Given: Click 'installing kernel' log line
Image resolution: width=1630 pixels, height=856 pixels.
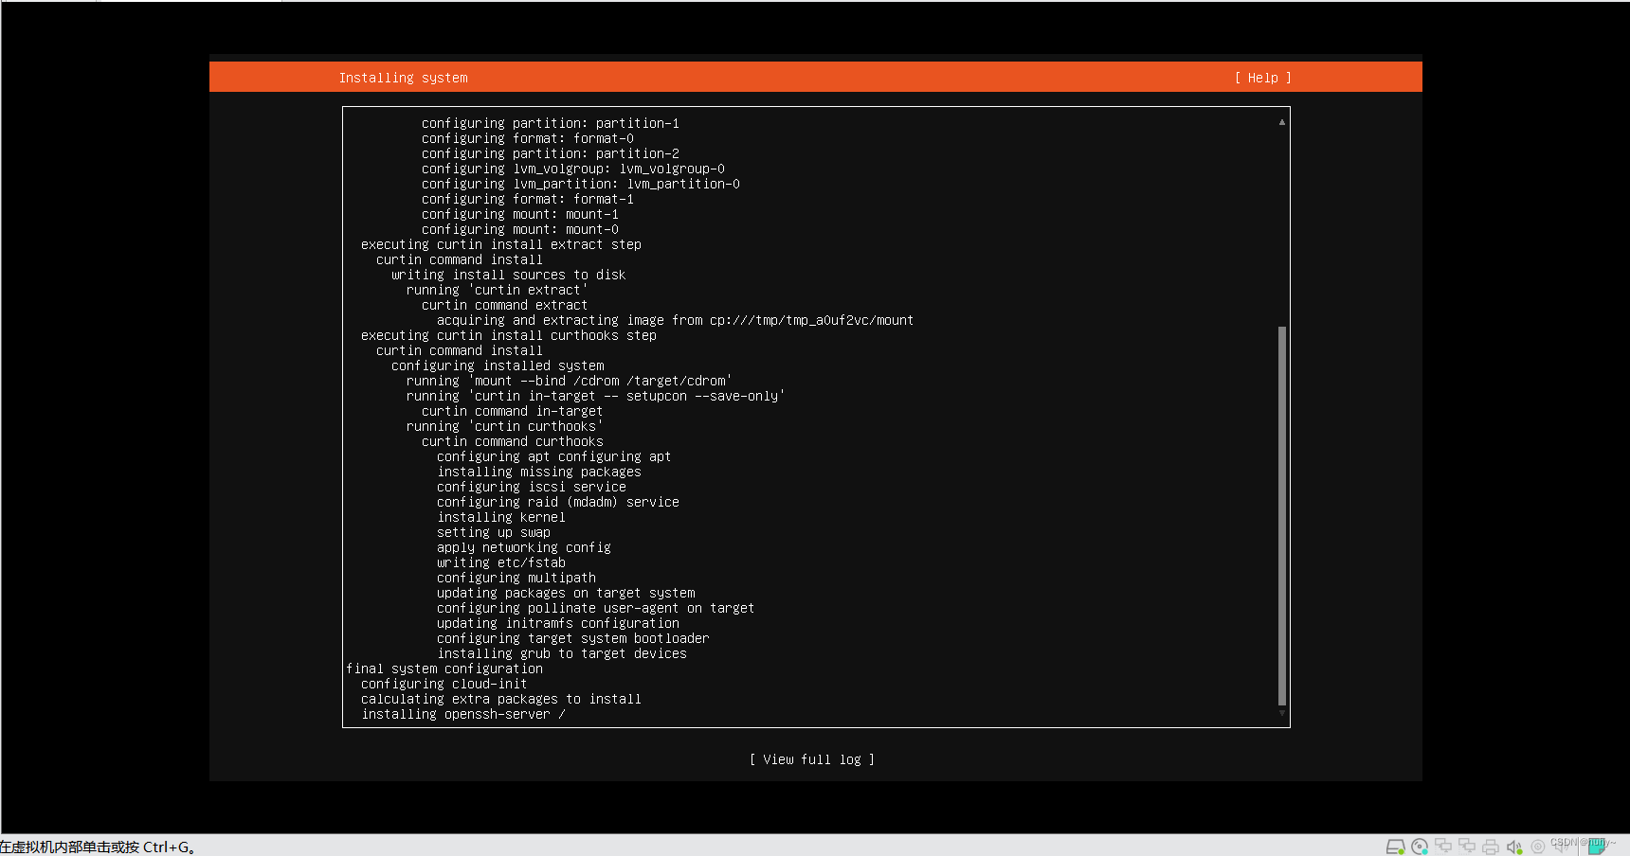Looking at the screenshot, I should pos(500,517).
